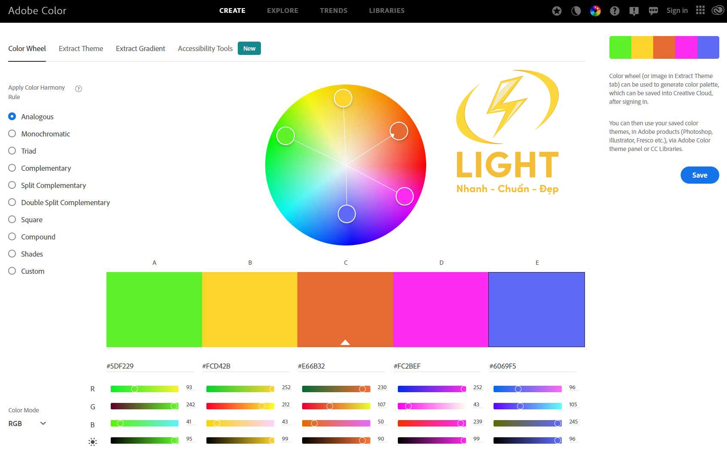Open the chat speech bubble icon
The width and height of the screenshot is (727, 463).
(x=653, y=11)
